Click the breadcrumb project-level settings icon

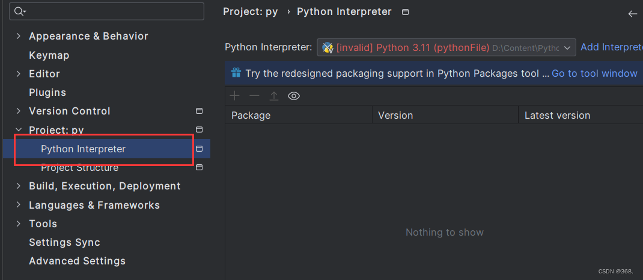click(x=405, y=12)
